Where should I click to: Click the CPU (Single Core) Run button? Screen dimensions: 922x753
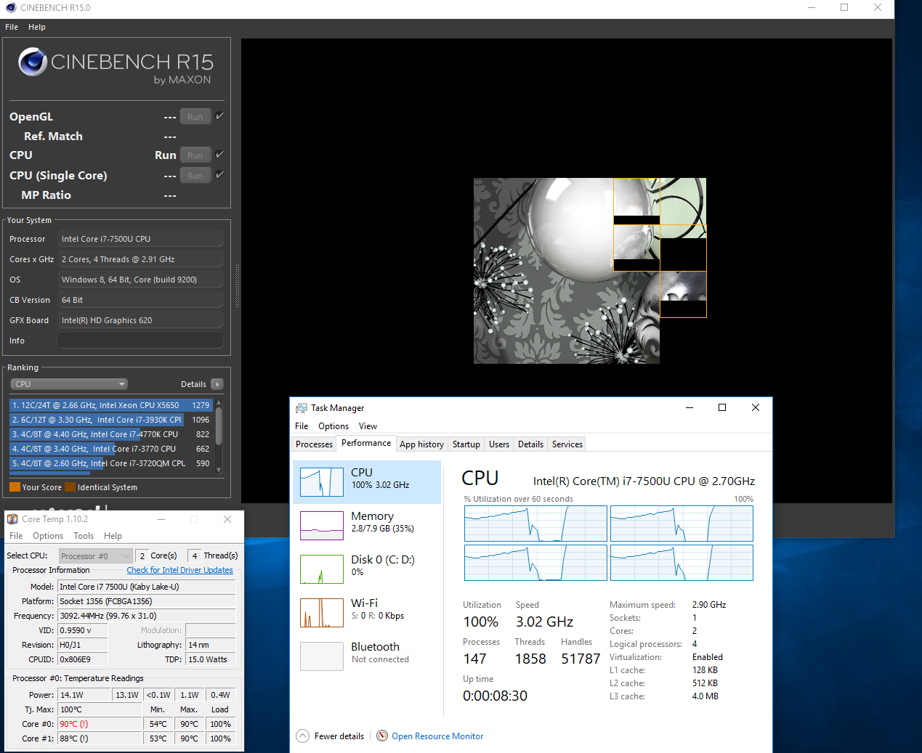point(195,175)
